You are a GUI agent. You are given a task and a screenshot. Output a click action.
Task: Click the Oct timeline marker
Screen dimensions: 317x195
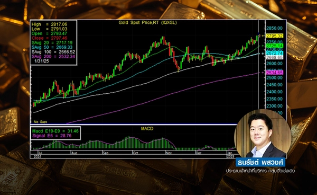(x=135, y=153)
